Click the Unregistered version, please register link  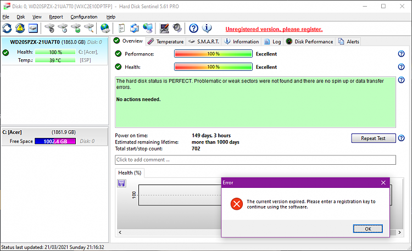pos(274,29)
